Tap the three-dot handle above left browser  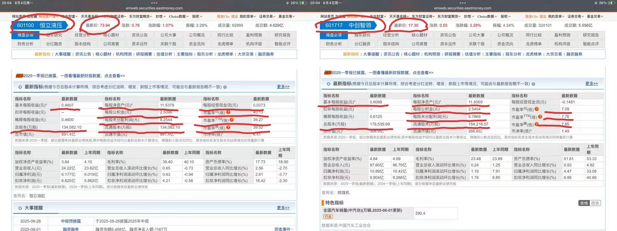click(x=154, y=3)
